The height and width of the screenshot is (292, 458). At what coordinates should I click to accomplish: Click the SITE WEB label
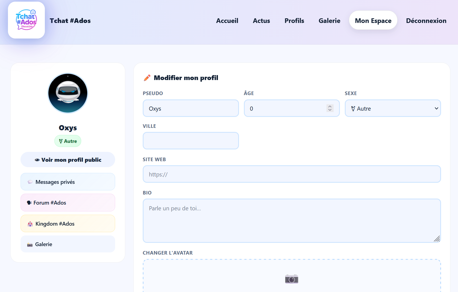(x=154, y=160)
